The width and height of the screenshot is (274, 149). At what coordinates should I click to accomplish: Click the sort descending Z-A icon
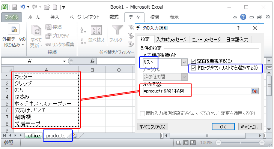pos(83,41)
